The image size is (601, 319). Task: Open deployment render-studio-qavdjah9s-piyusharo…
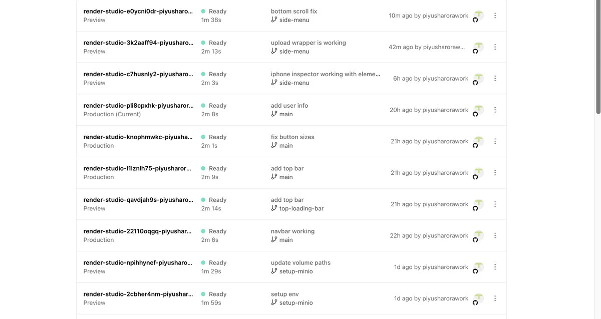(x=138, y=200)
